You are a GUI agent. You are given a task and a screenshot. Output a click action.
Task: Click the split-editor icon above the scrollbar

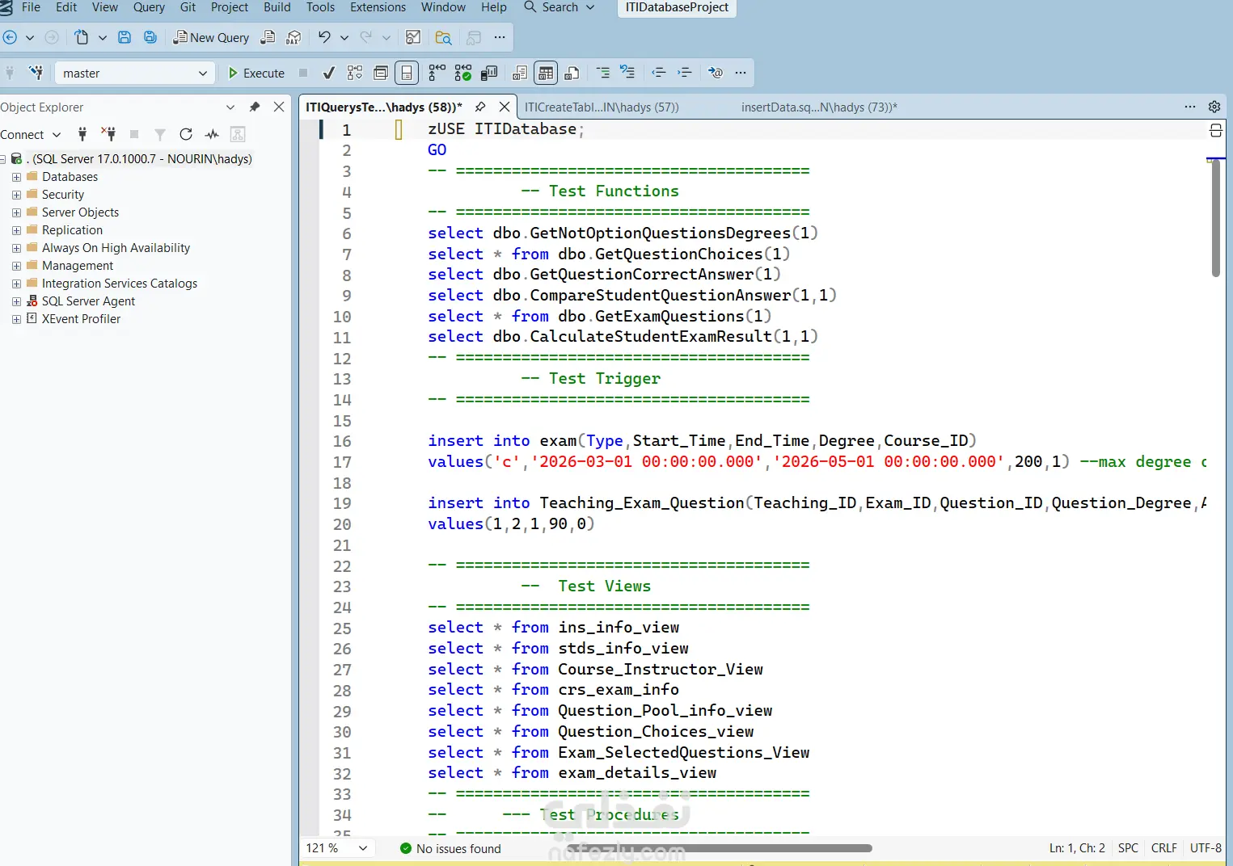click(x=1215, y=131)
